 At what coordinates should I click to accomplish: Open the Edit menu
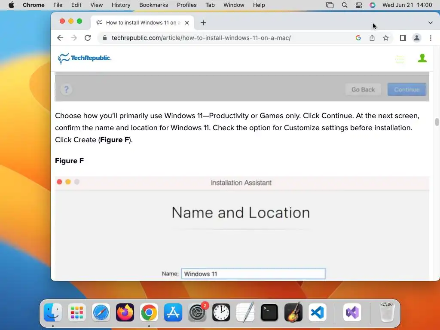pos(76,5)
